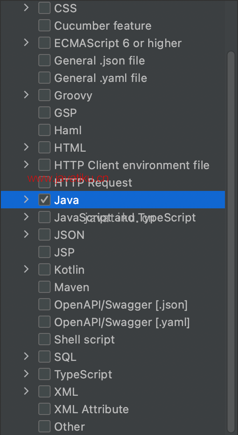The image size is (238, 435).
Task: Enable General .yaml file checkbox
Action: pos(44,78)
